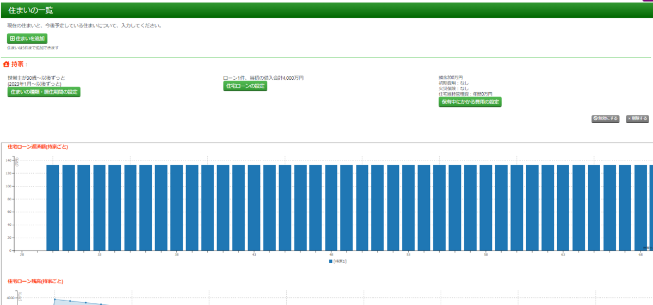This screenshot has width=653, height=305.
Task: Click the 頭金200万円 text
Action: click(x=451, y=78)
